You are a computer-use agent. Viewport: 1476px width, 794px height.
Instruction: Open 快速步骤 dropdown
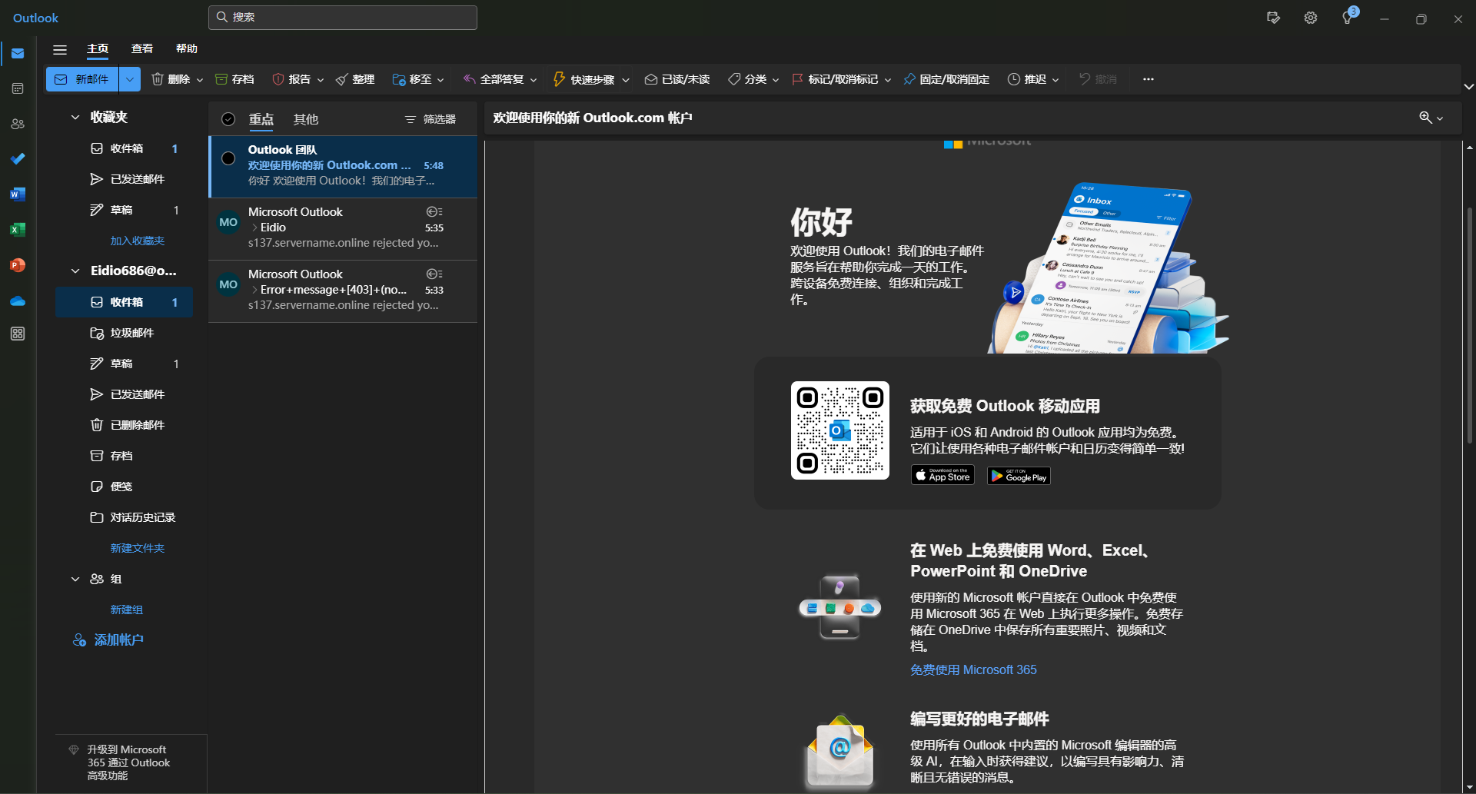[x=626, y=80]
